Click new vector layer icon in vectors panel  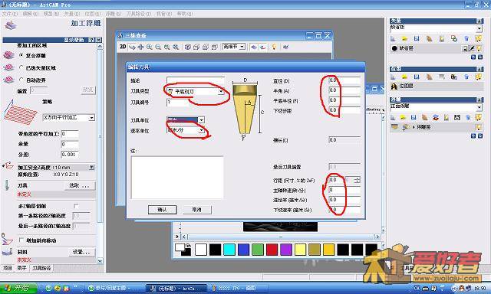[x=393, y=39]
